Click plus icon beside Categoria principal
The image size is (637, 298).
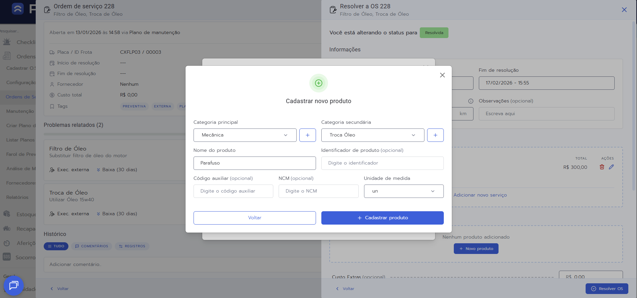click(x=307, y=135)
